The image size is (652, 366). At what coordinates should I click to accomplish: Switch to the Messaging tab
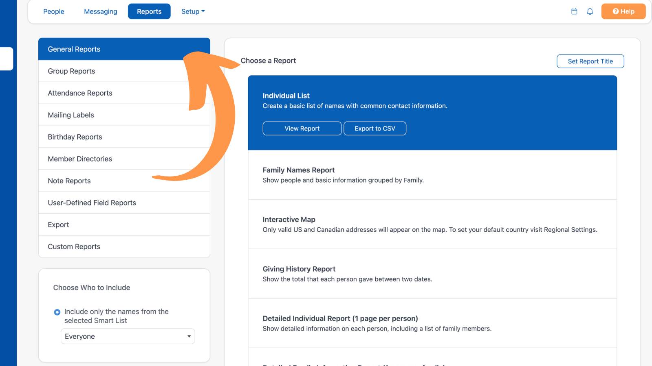(101, 11)
